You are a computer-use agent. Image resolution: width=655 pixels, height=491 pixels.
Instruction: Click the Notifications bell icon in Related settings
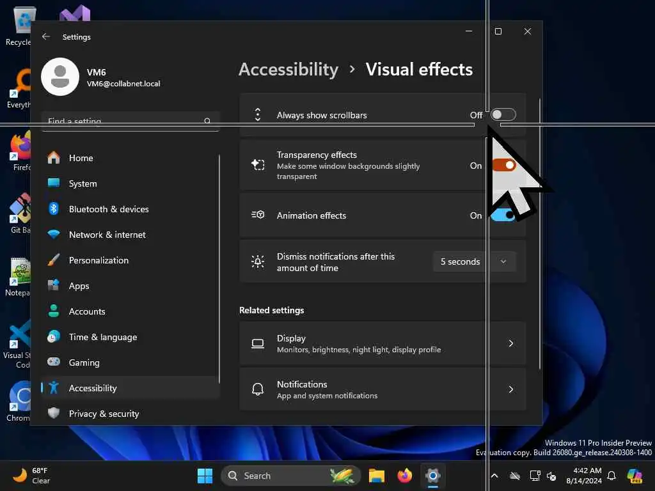258,389
